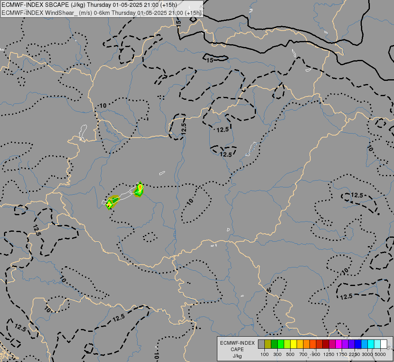Select the pure blue legend swatch

tap(358, 344)
